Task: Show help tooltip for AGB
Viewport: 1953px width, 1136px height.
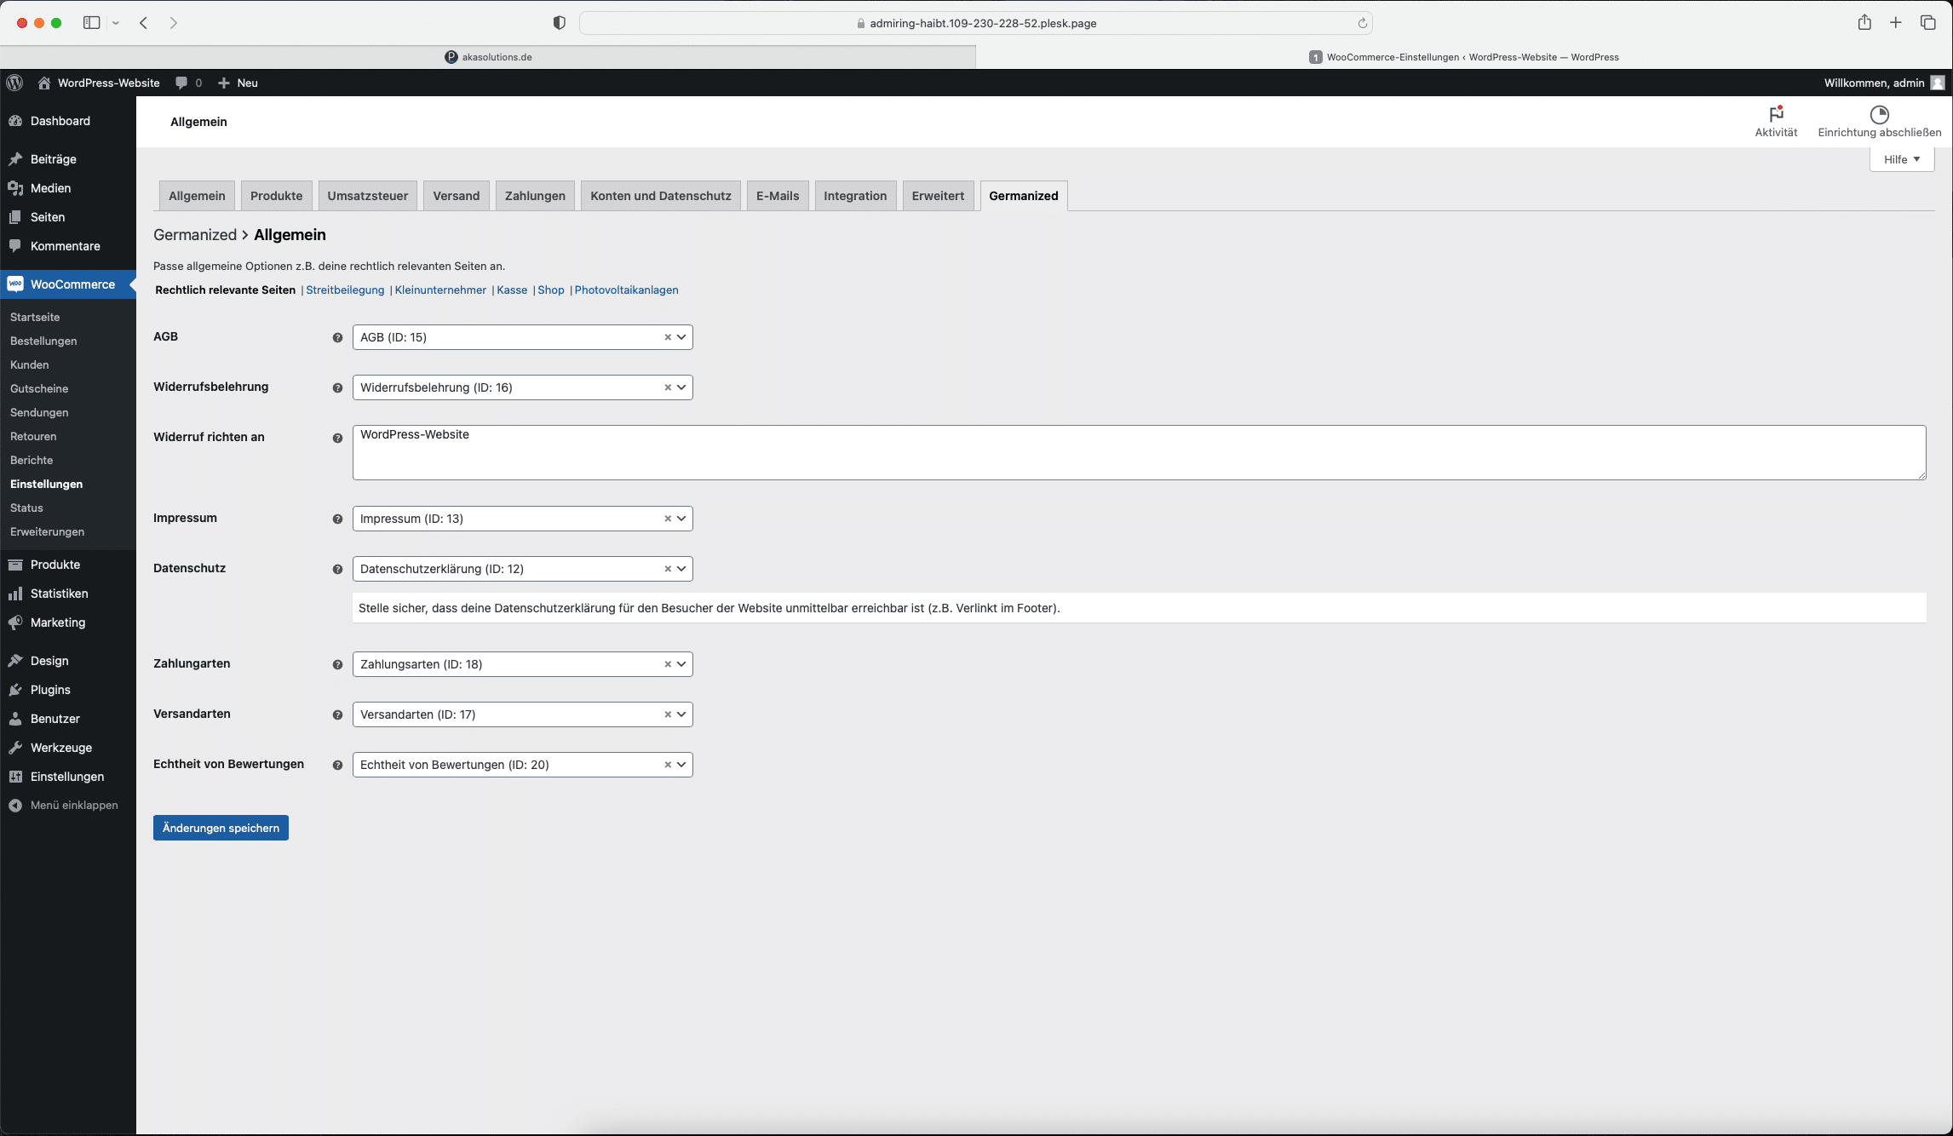Action: point(337,338)
